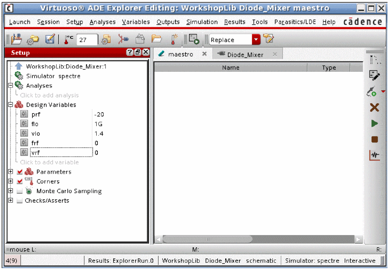Click the add output probe icon
The image size is (390, 270).
coord(372,91)
